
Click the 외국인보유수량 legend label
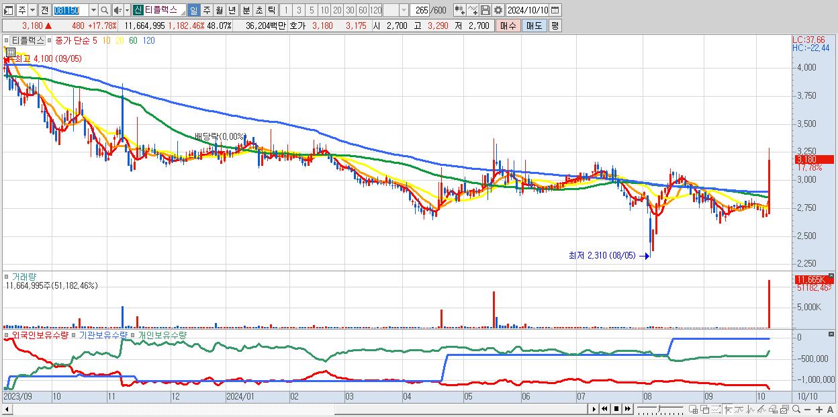pos(40,334)
